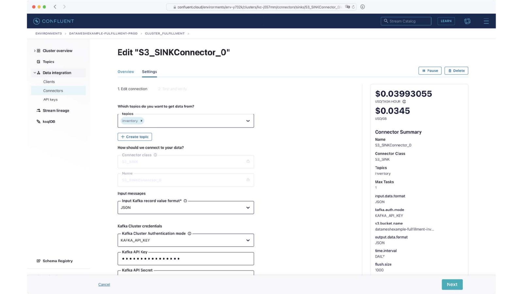This screenshot has height=294, width=523.
Task: Click the ENVIRONMENTS breadcrumb
Action: 49,33
